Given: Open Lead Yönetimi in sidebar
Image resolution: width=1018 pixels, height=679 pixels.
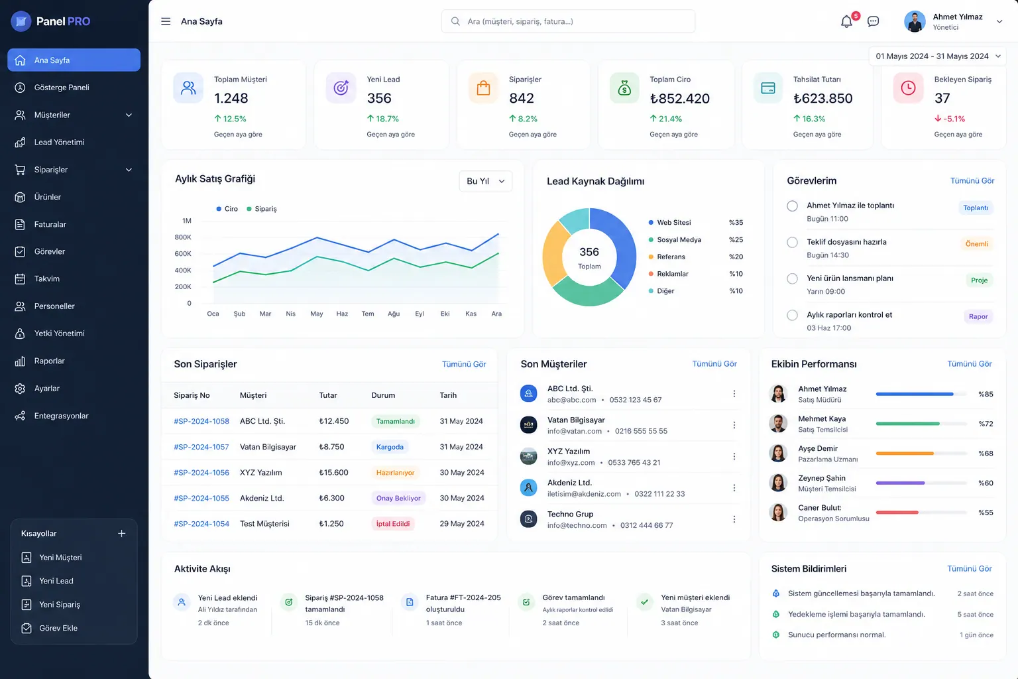Looking at the screenshot, I should 74,143.
